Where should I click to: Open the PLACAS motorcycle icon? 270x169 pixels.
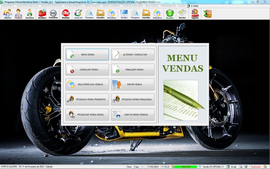pyautogui.click(x=66, y=14)
